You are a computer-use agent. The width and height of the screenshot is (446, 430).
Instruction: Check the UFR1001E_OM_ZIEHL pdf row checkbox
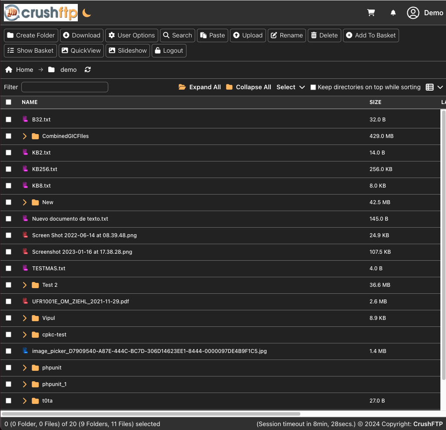click(x=9, y=301)
